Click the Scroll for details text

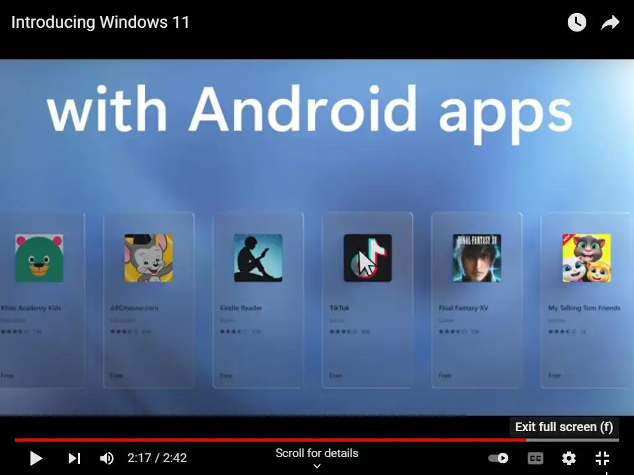[x=317, y=453]
